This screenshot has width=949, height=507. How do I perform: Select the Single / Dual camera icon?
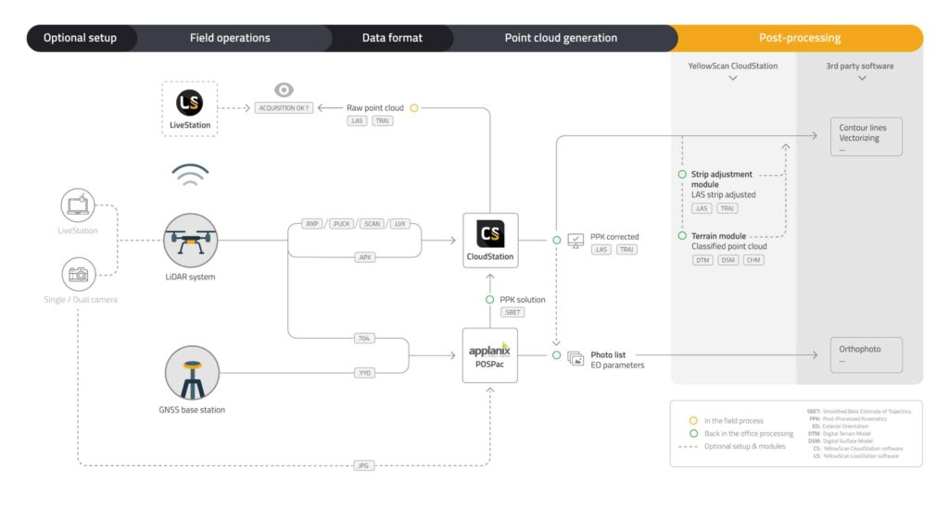click(79, 275)
